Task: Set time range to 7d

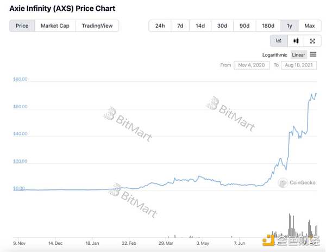Action: pos(181,26)
